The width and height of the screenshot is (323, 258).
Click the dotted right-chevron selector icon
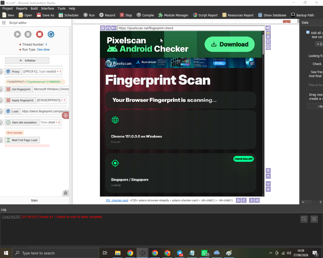coord(257,200)
